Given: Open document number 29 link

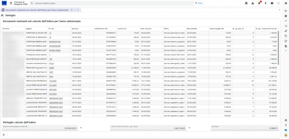Looking at the screenshot, I should click(x=50, y=37).
